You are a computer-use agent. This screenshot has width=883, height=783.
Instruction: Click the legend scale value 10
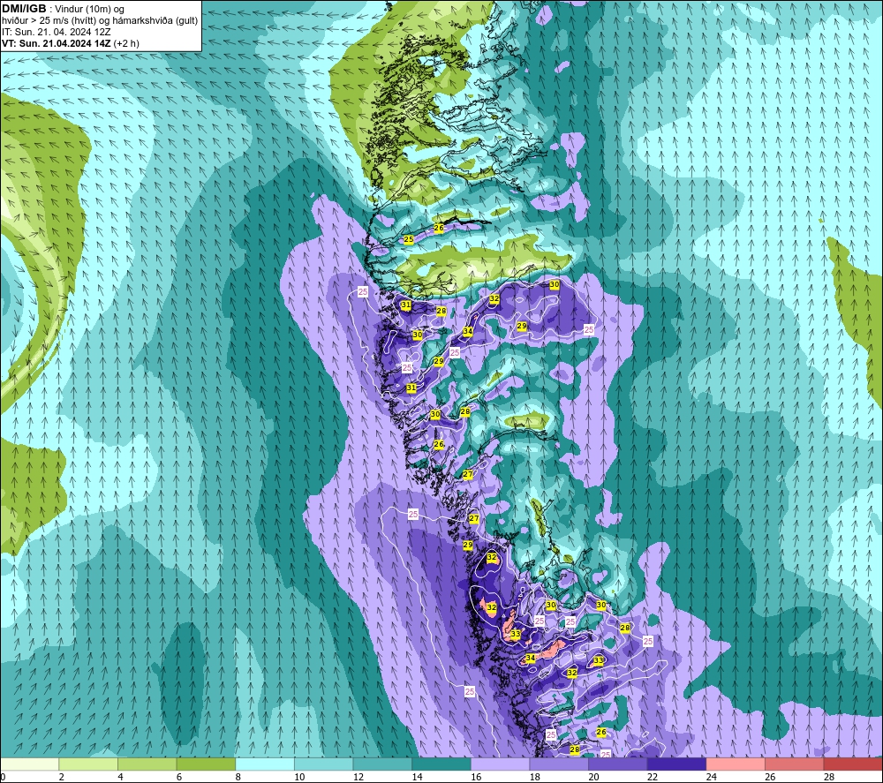[x=299, y=777]
